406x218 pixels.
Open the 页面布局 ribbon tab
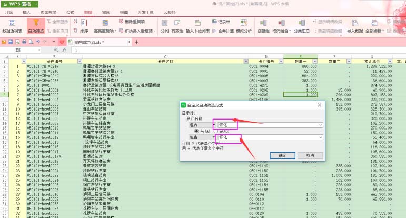[48, 12]
